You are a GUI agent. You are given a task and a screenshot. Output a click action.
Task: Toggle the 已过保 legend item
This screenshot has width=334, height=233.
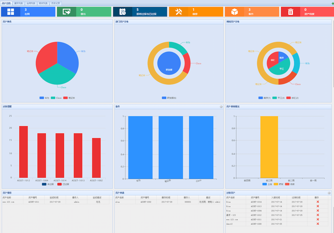click(63, 184)
